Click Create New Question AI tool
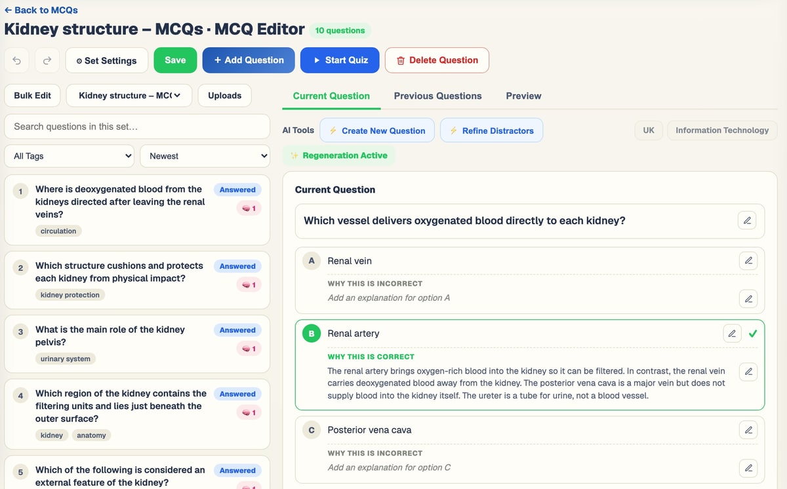Screen dimensions: 787x489 tap(377, 130)
